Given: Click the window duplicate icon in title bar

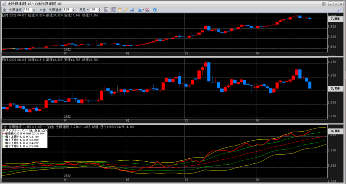Looking at the screenshot, I should tap(324, 4).
